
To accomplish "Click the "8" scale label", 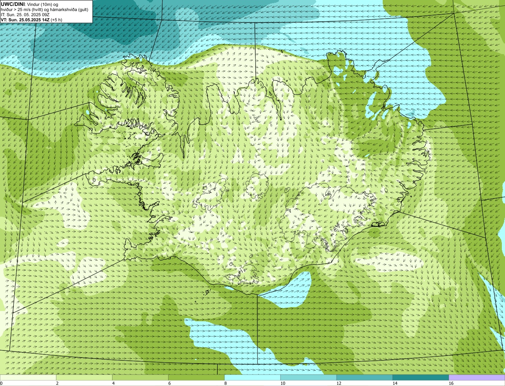I will click(226, 383).
